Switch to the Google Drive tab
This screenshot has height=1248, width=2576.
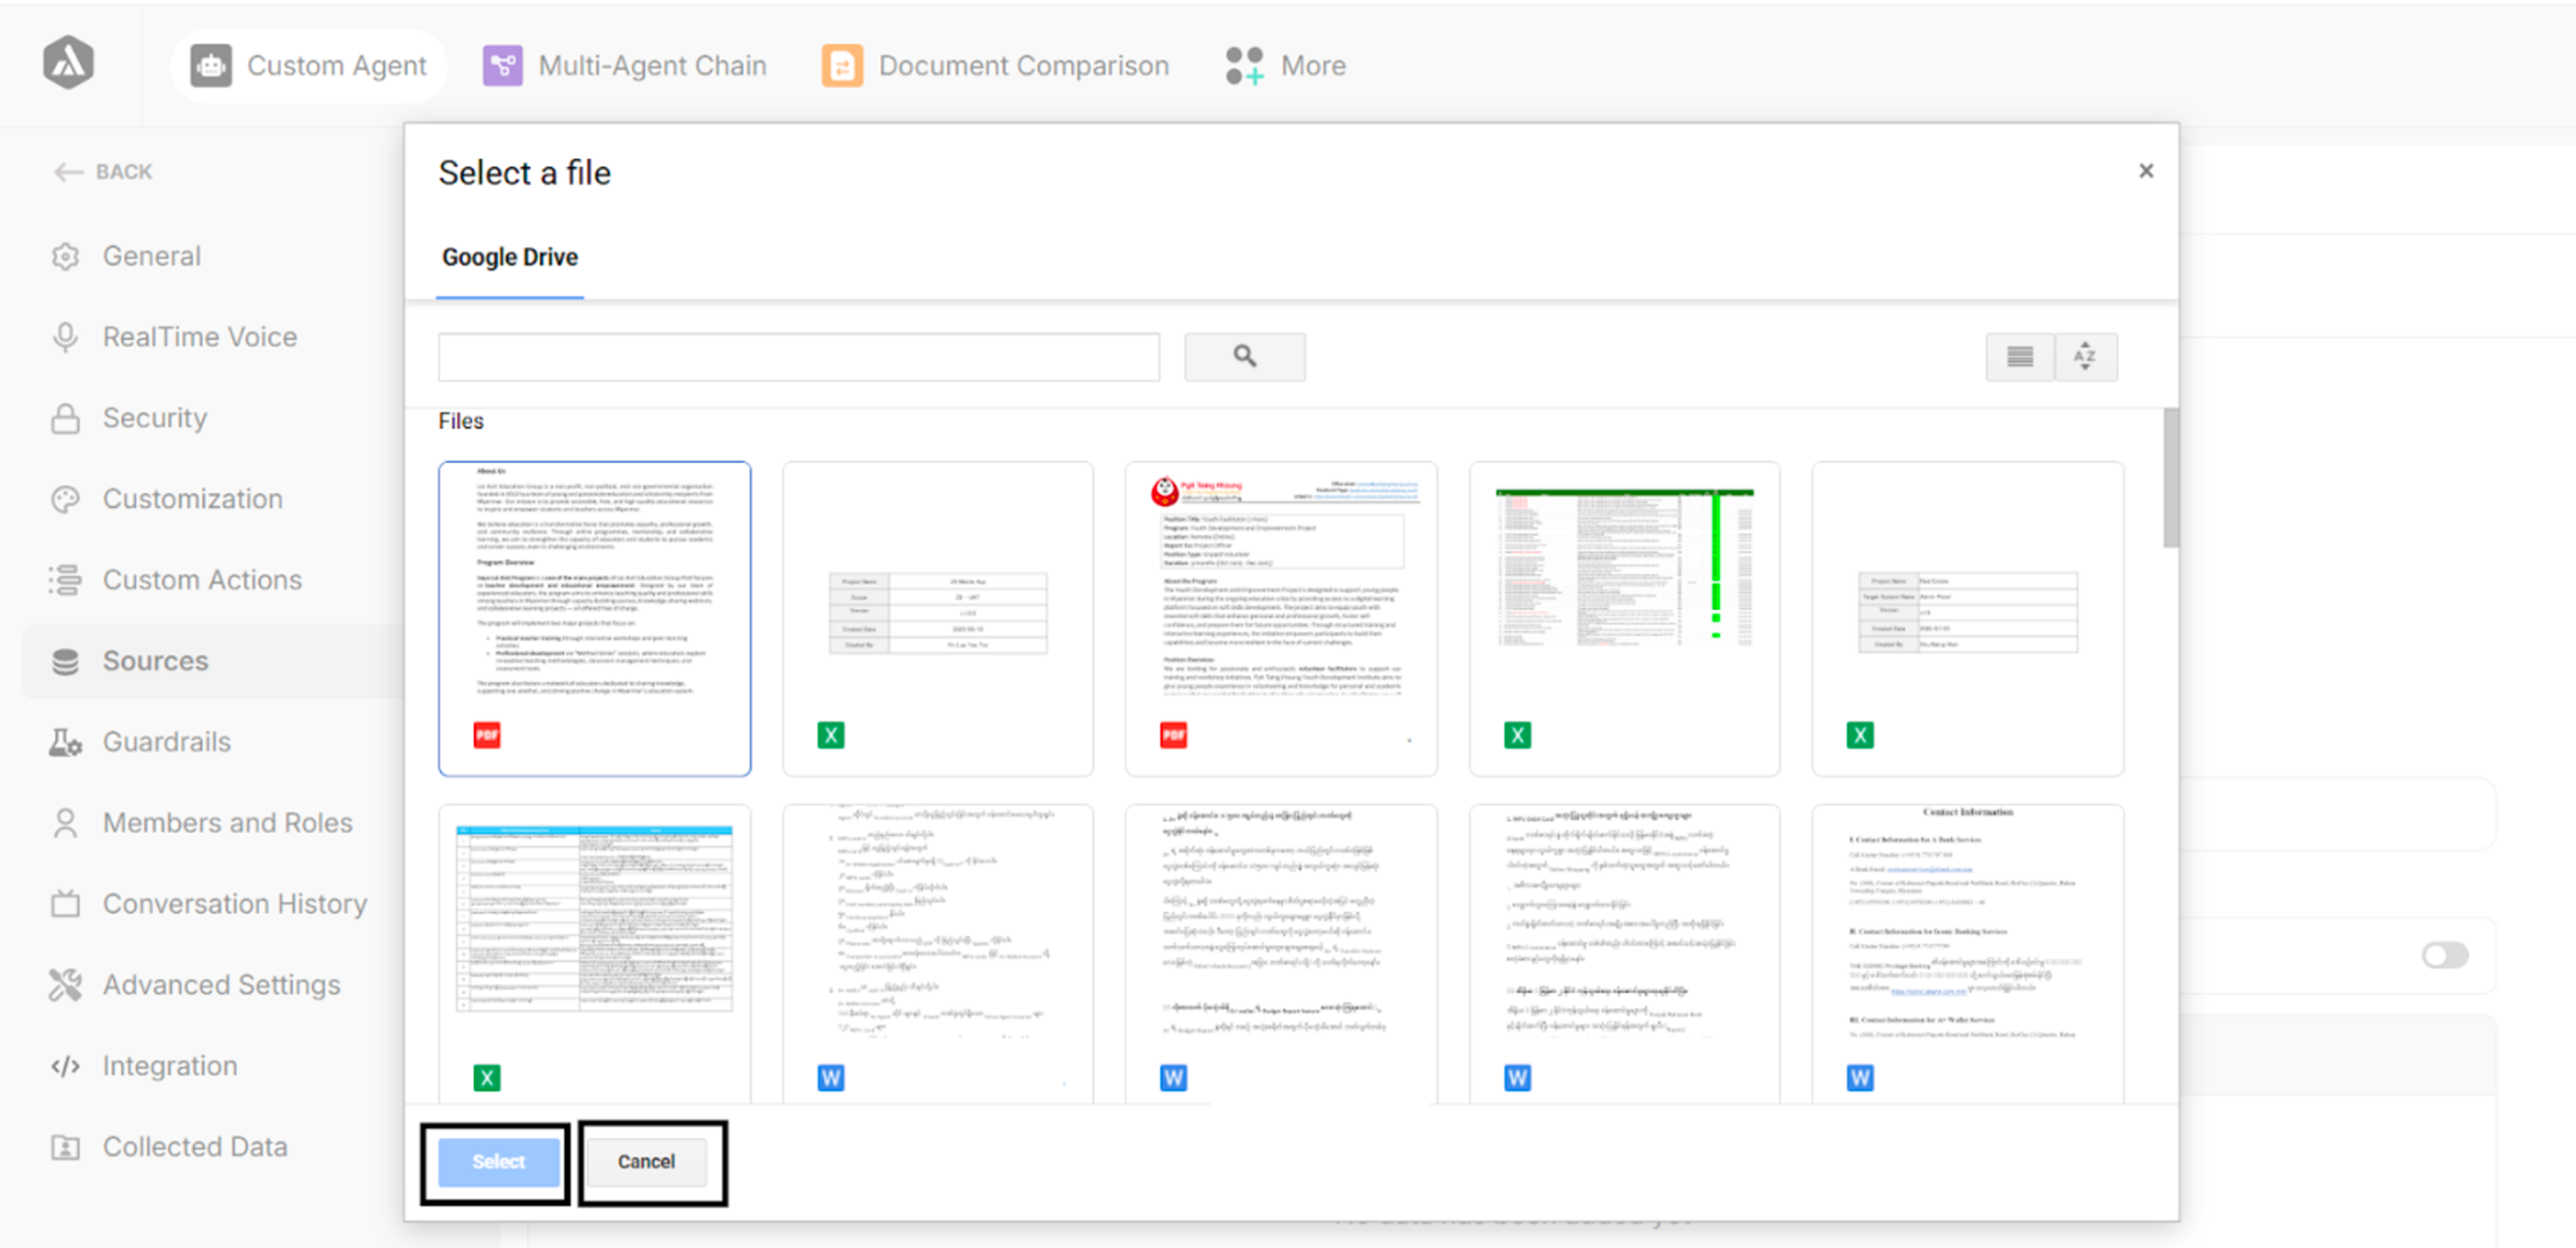click(x=509, y=257)
